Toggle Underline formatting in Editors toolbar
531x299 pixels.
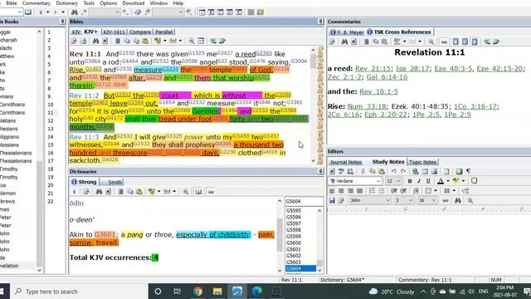point(428,181)
